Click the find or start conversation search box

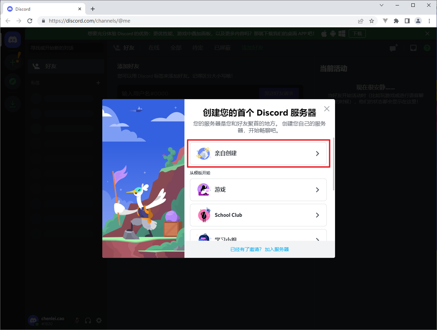[66, 48]
